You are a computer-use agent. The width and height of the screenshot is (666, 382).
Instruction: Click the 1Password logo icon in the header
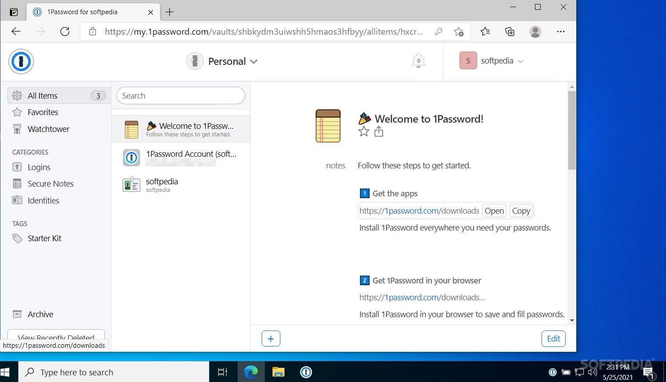point(21,62)
